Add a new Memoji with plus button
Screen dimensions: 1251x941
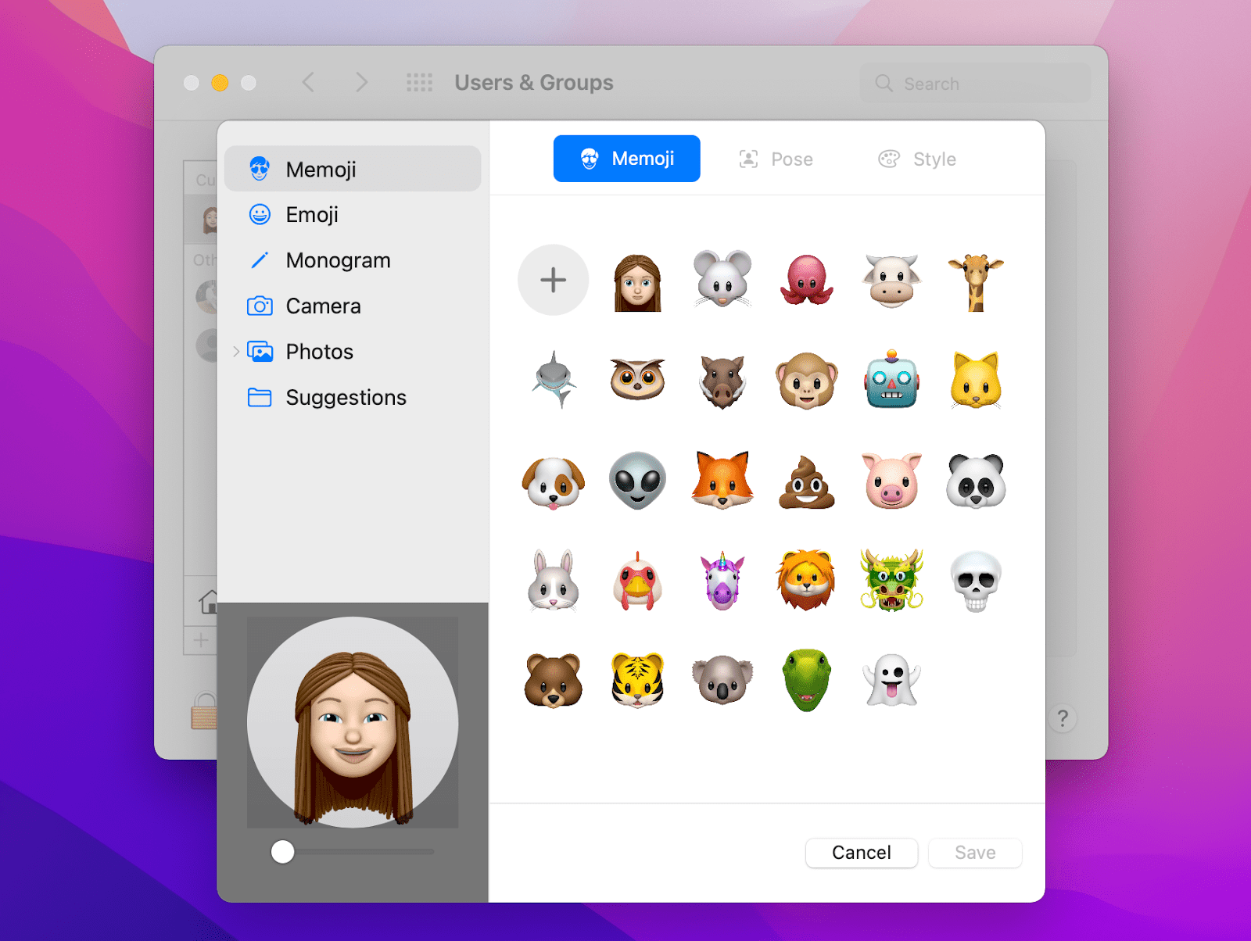[x=553, y=280]
